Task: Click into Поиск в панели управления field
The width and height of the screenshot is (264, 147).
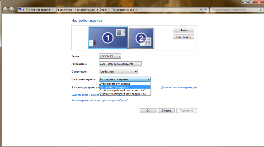Action: coord(235,10)
